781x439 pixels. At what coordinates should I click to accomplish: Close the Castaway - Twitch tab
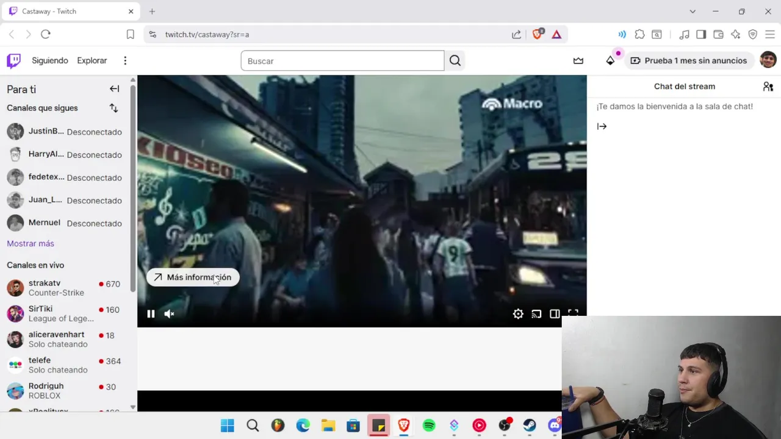tap(131, 11)
